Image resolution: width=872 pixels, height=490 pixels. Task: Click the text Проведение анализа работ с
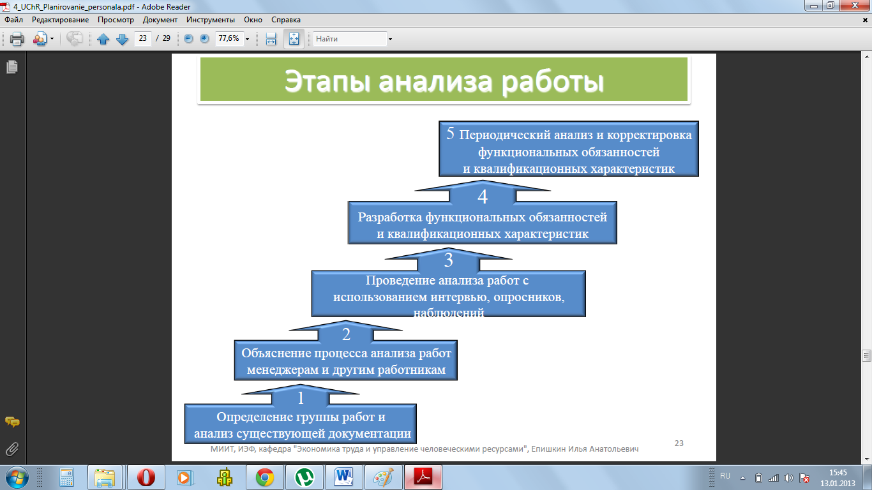447,280
